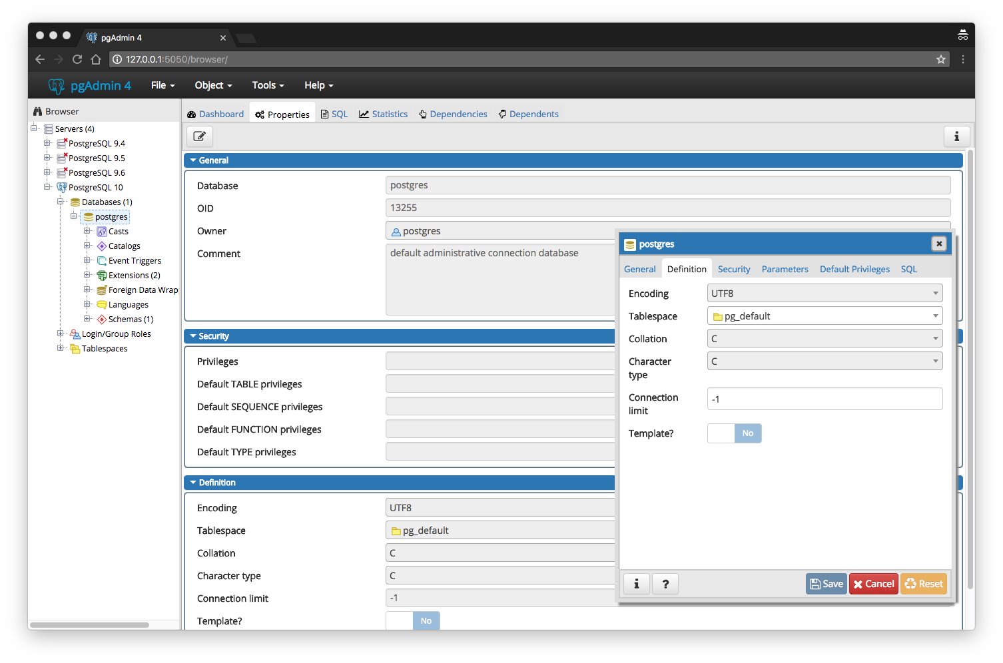Click the Databases node icon
The image size is (1003, 663).
pyautogui.click(x=75, y=202)
